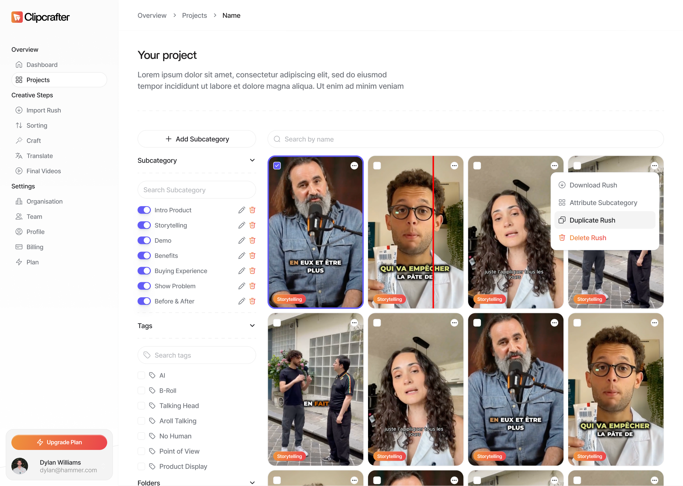Click the Search tags input field
This screenshot has width=683, height=486.
pyautogui.click(x=197, y=355)
